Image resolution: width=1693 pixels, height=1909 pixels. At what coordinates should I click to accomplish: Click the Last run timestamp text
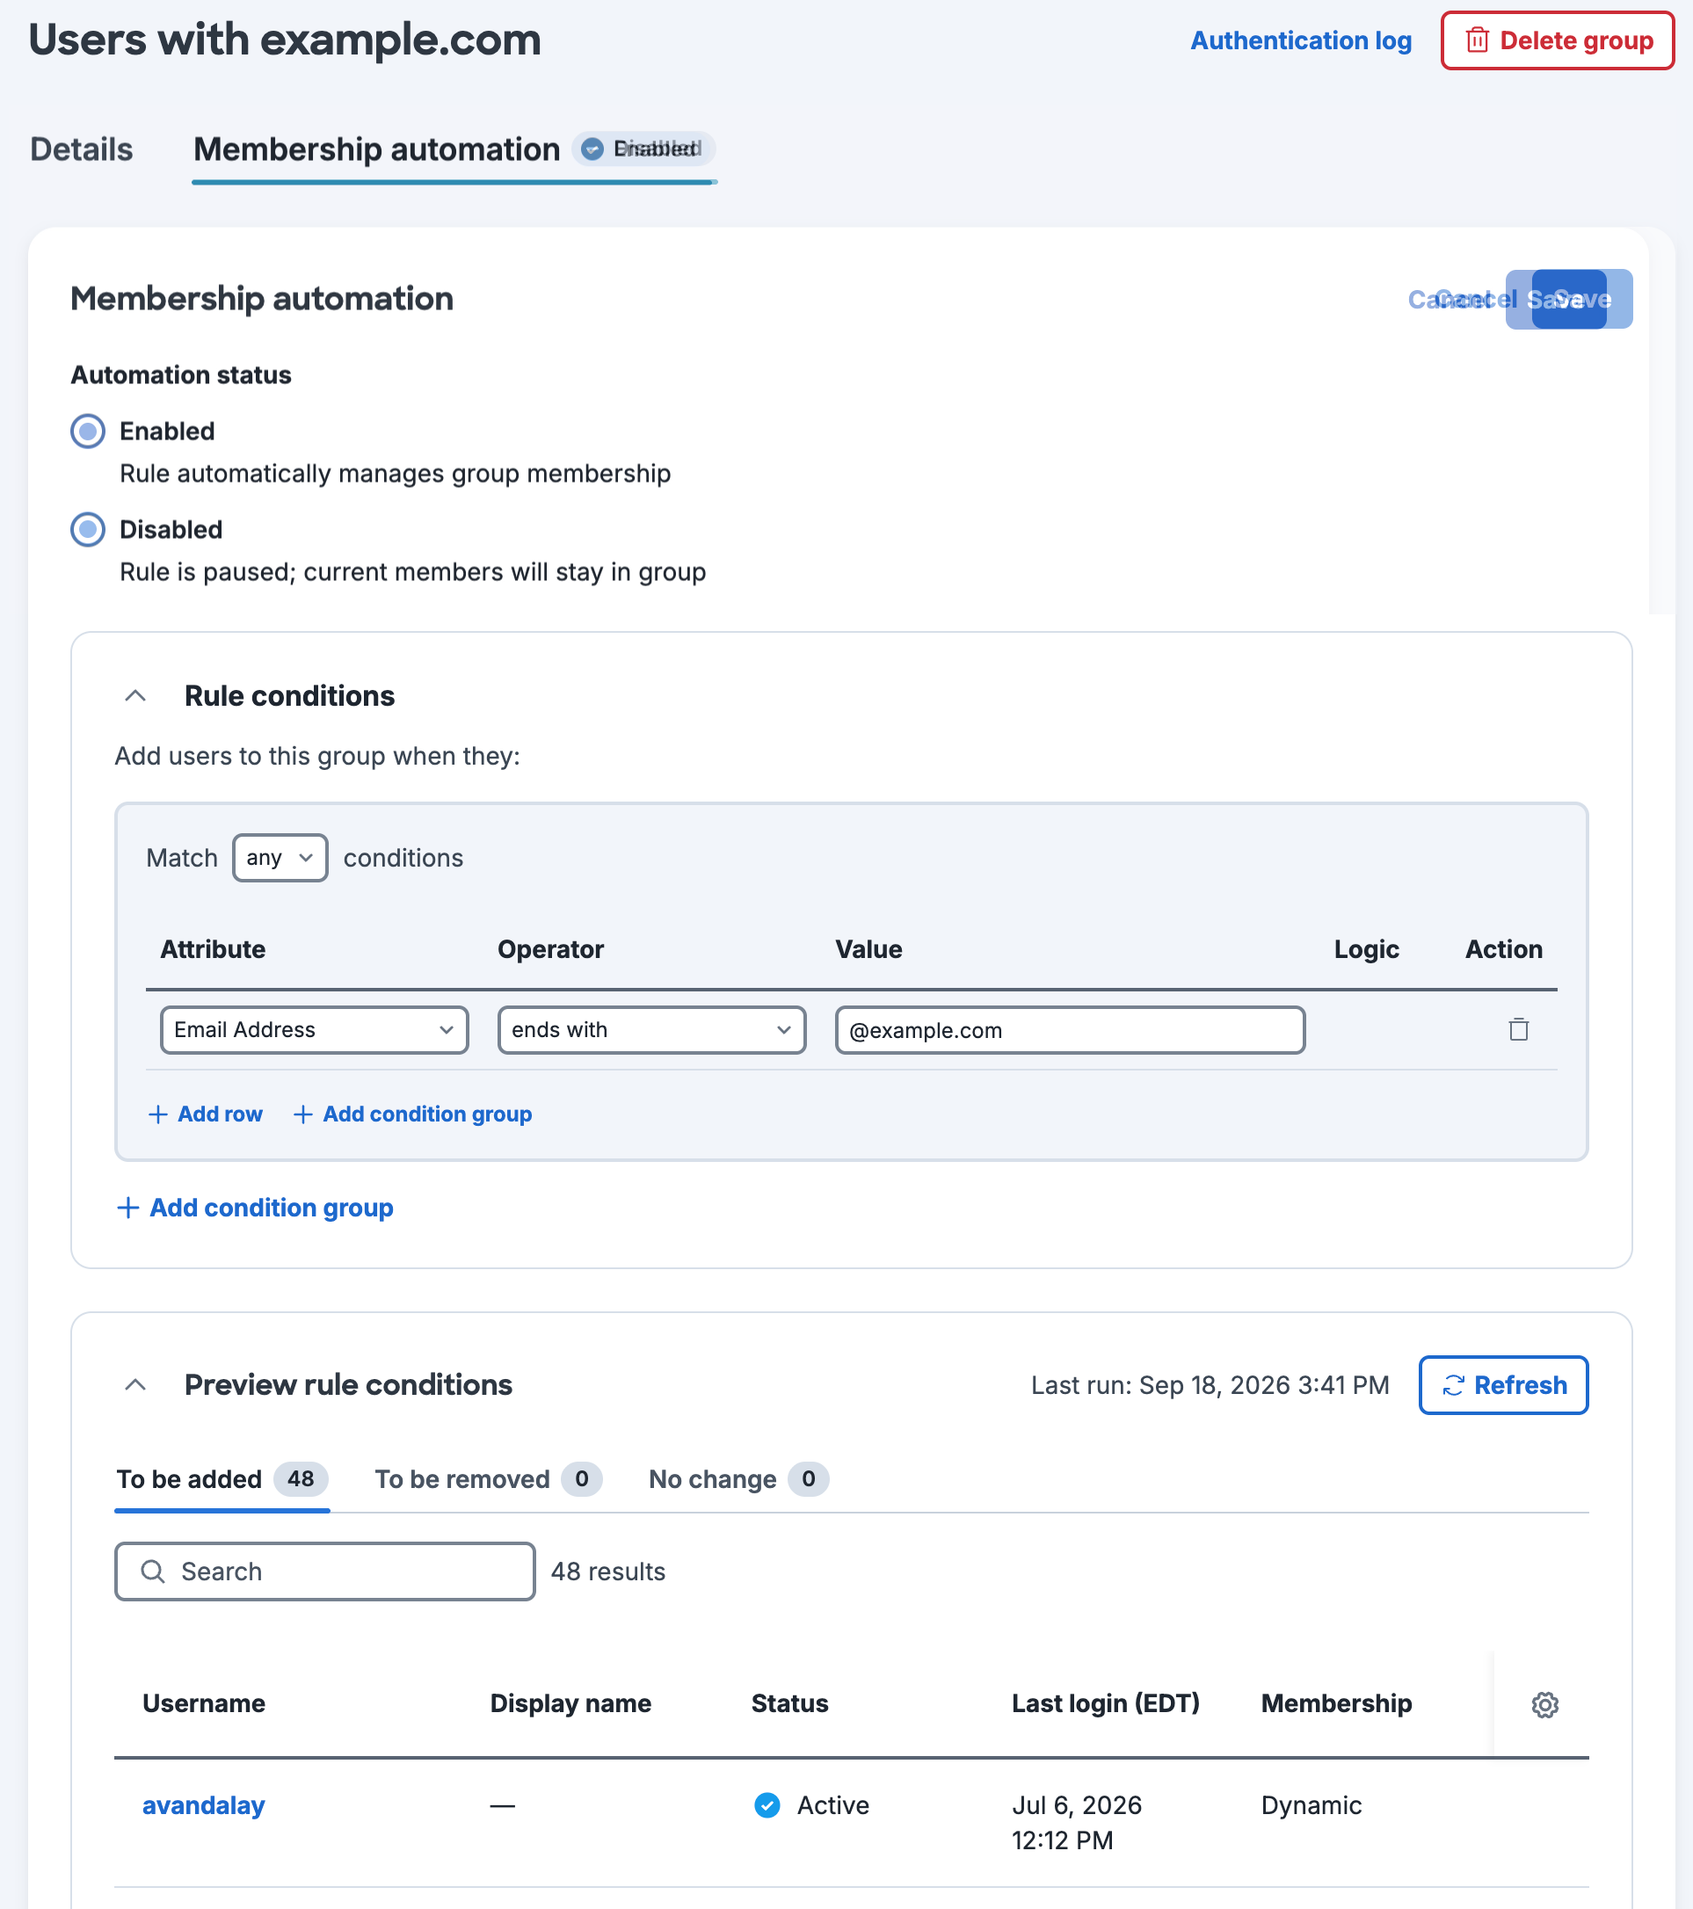click(1210, 1384)
